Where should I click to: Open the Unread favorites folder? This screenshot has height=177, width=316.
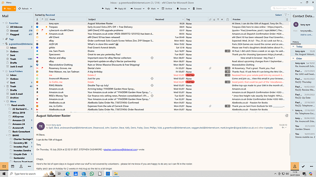(14, 31)
